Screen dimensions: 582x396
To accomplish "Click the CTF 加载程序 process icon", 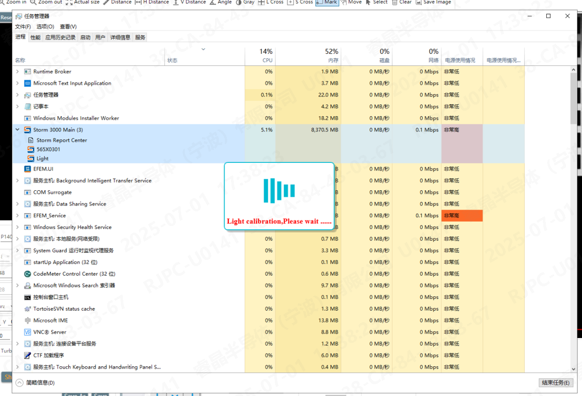I will point(27,356).
